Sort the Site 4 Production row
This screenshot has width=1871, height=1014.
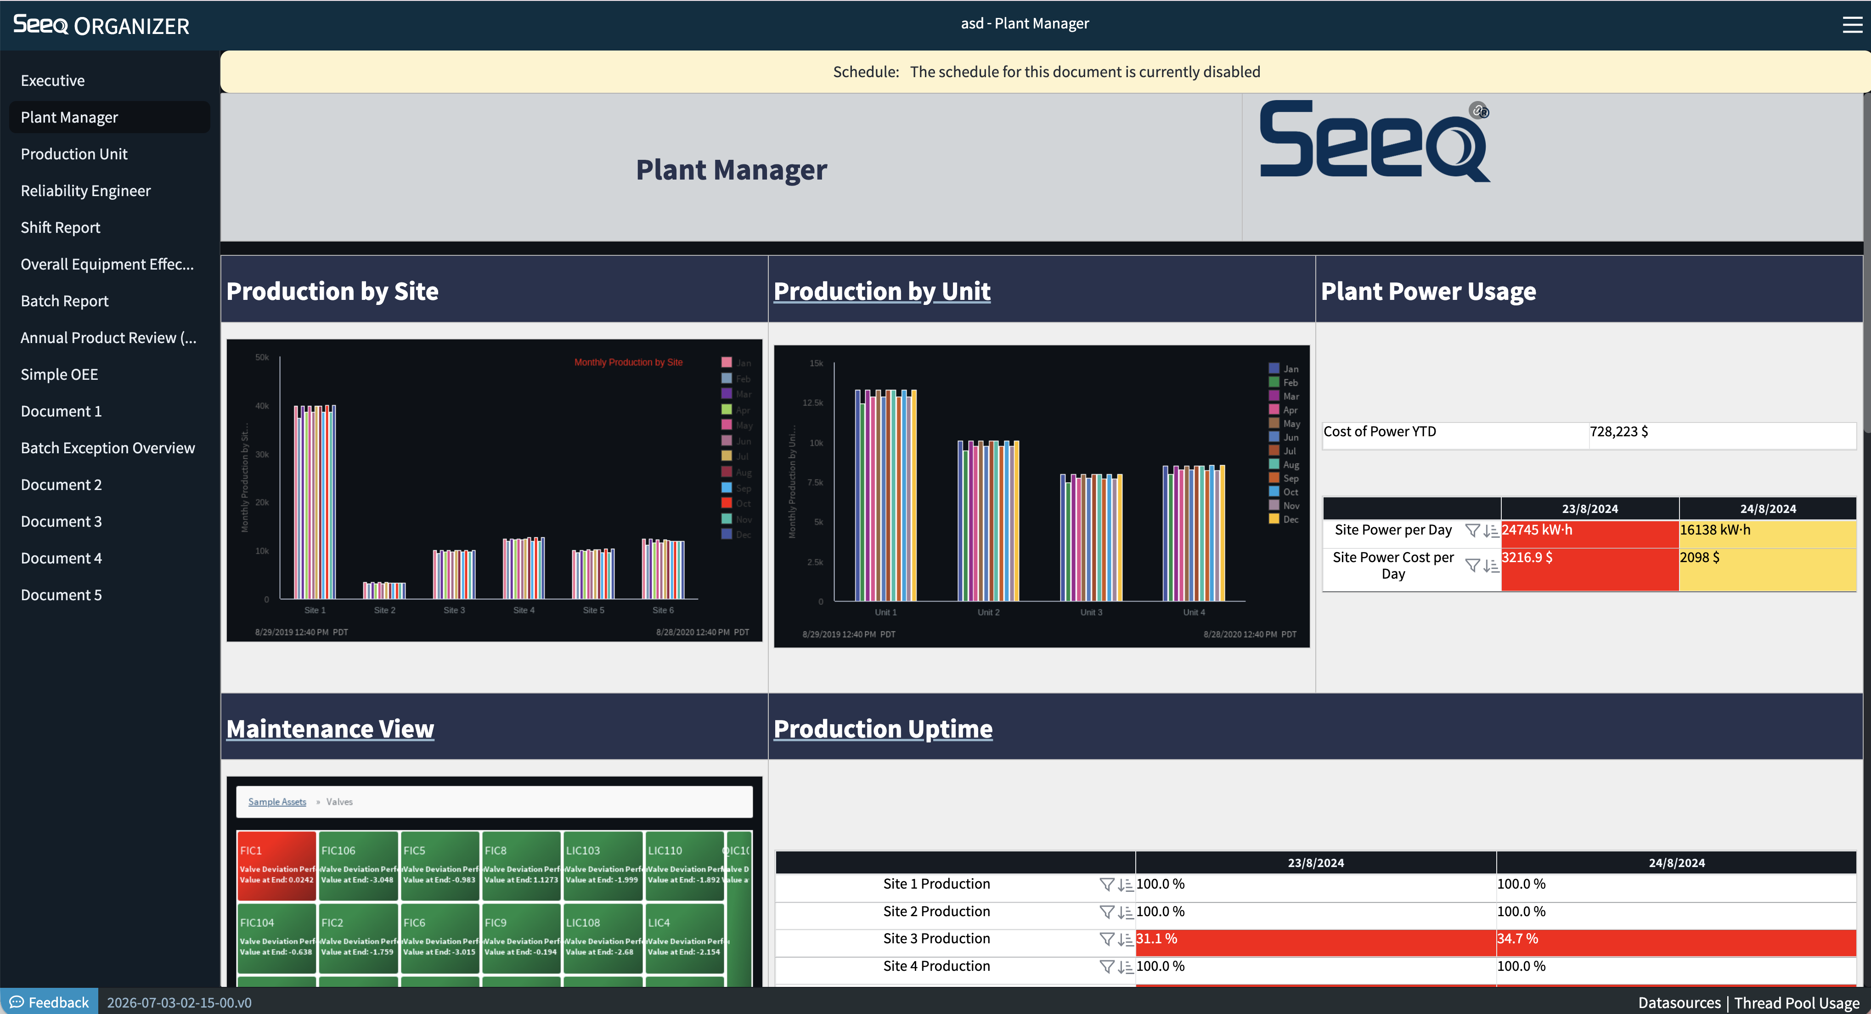1125,966
